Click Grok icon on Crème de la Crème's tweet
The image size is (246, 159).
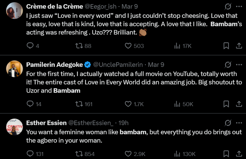pyautogui.click(x=228, y=7)
